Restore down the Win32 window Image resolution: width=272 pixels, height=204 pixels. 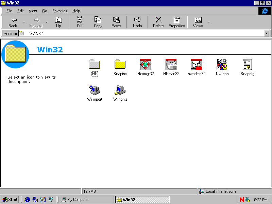click(262, 3)
